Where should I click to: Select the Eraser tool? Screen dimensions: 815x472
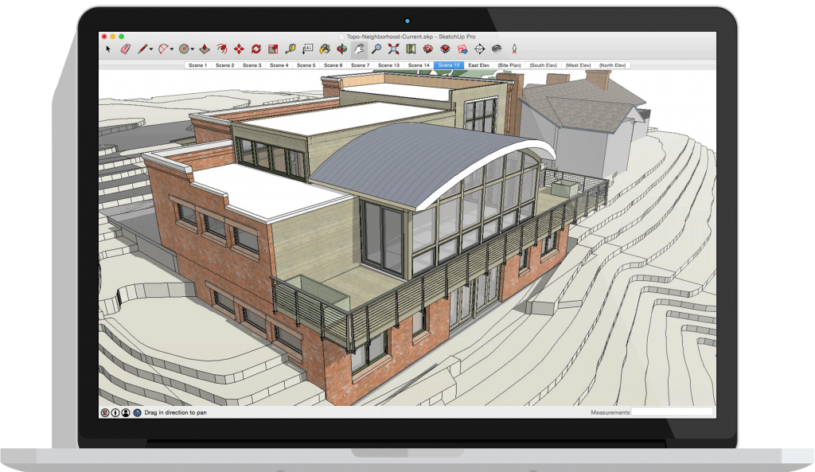click(127, 48)
